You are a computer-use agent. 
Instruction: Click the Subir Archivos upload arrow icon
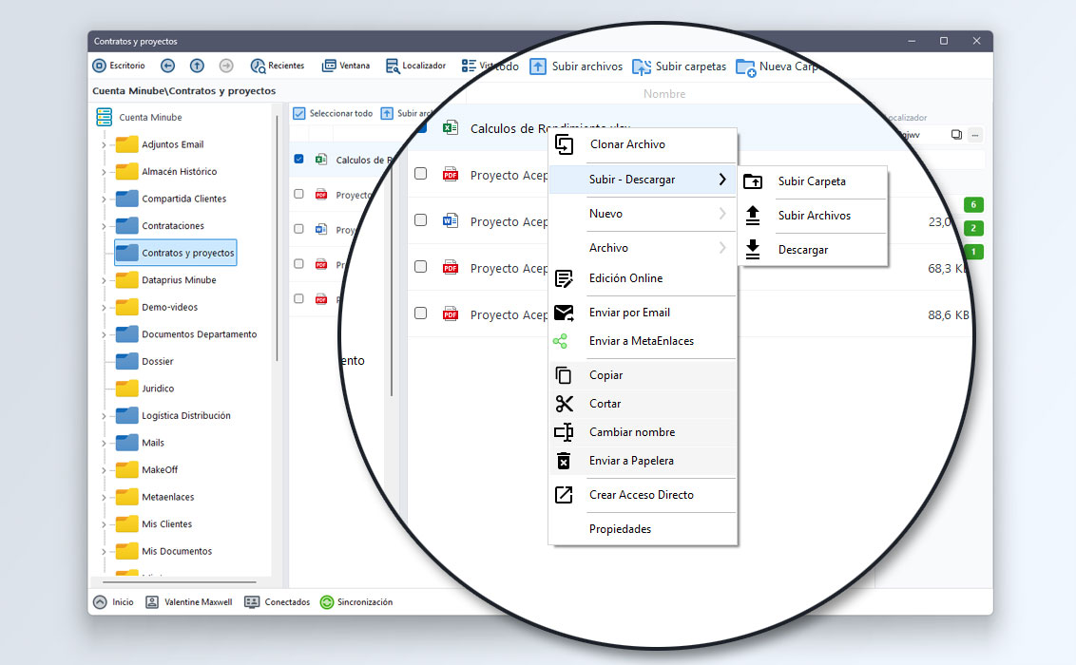(753, 216)
